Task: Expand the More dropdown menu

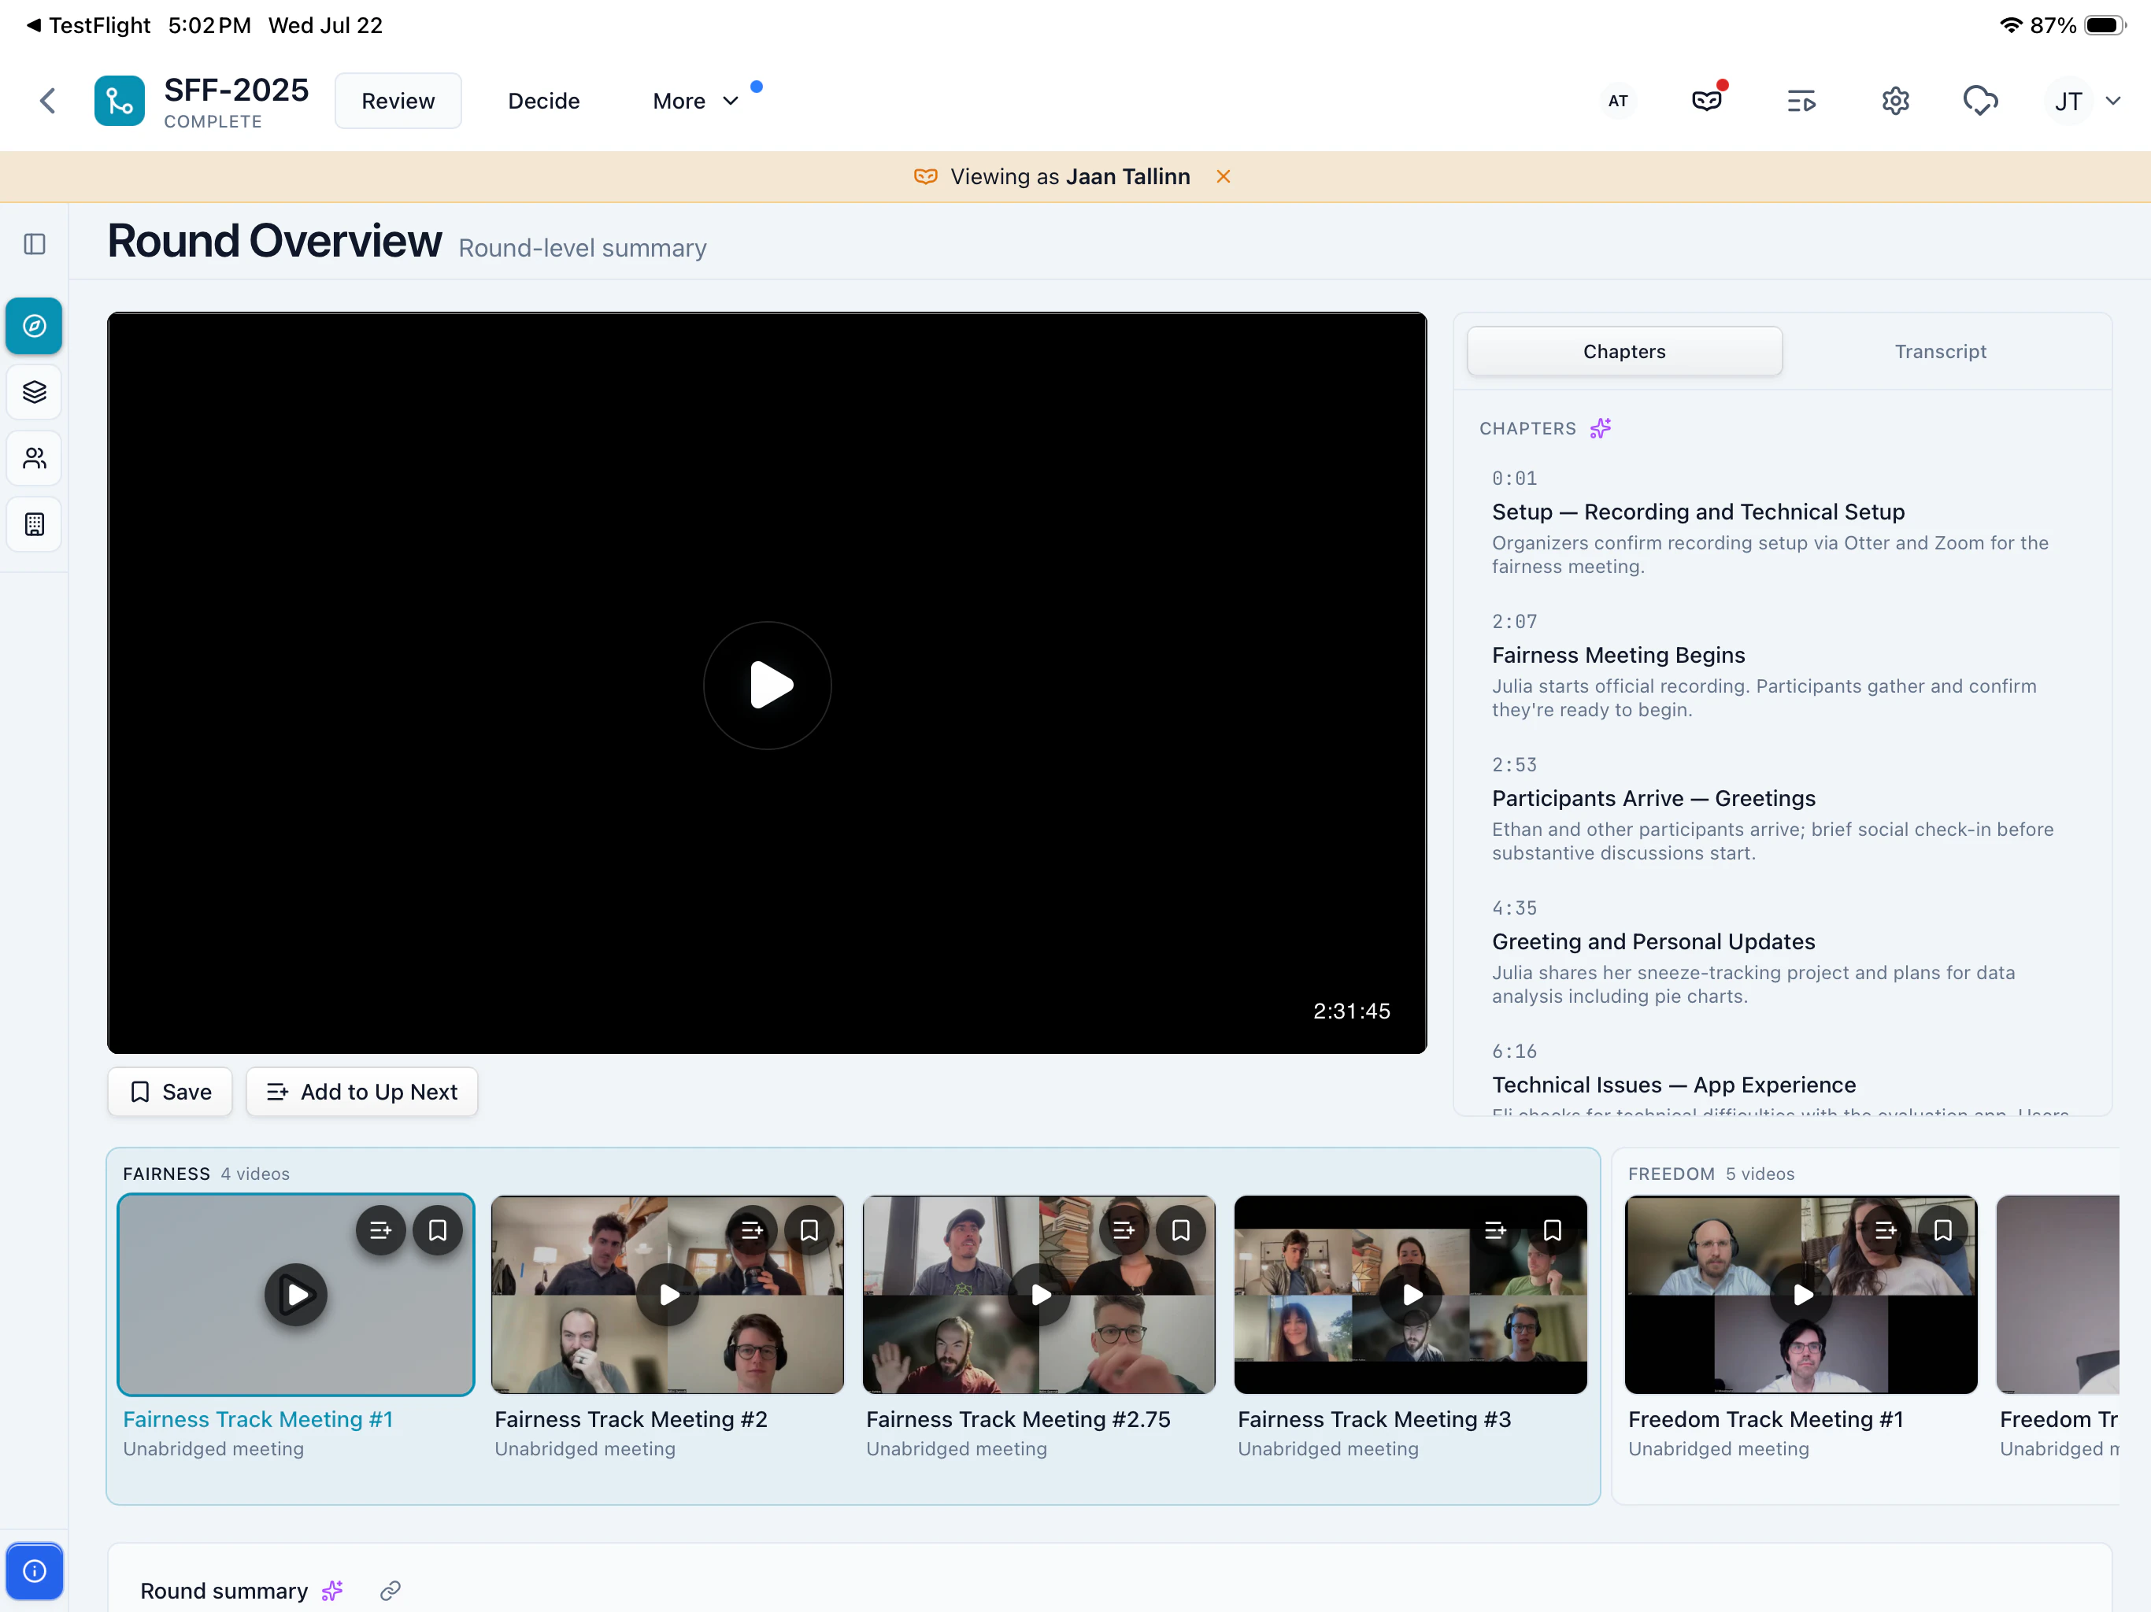Action: click(x=695, y=101)
